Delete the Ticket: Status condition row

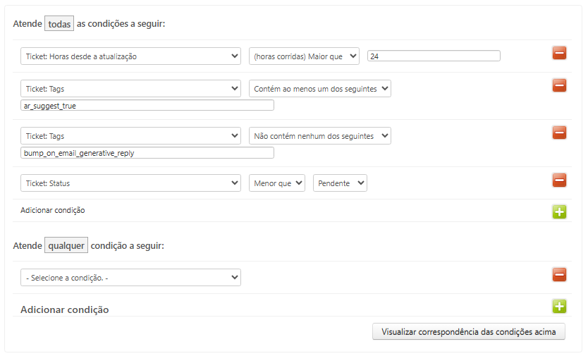click(559, 180)
